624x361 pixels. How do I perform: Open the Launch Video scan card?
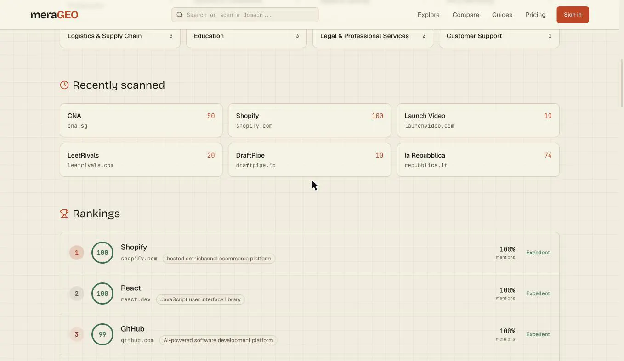click(478, 120)
